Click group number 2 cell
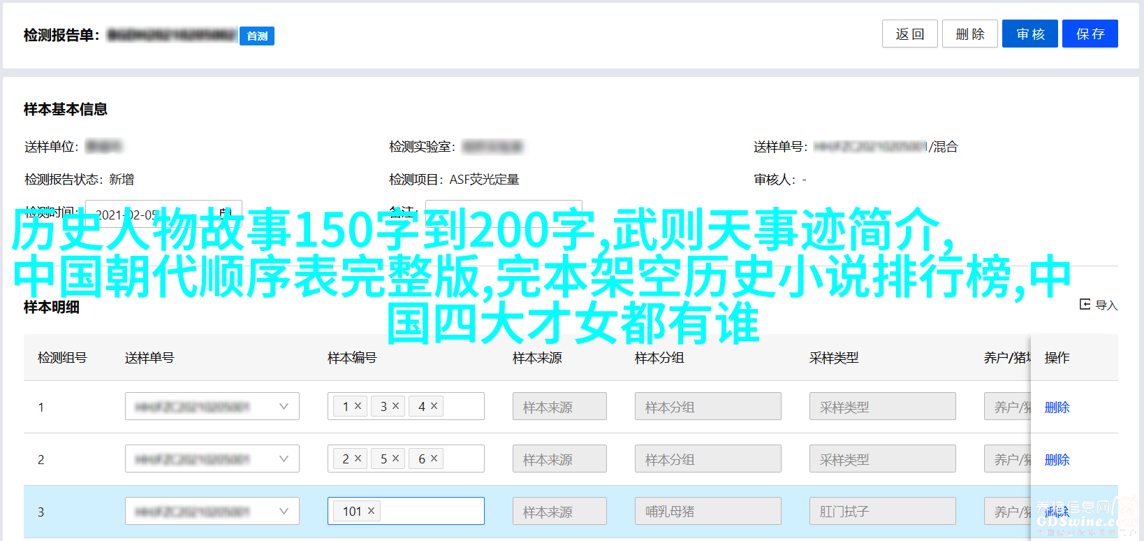 [41, 459]
